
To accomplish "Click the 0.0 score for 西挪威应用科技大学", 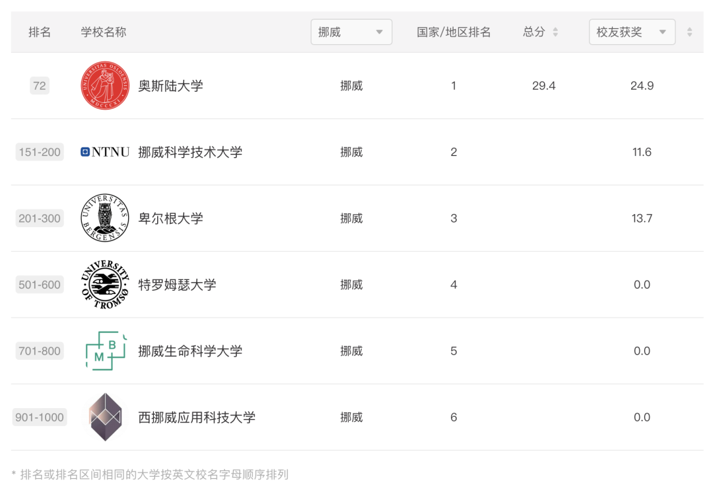I will click(x=642, y=417).
